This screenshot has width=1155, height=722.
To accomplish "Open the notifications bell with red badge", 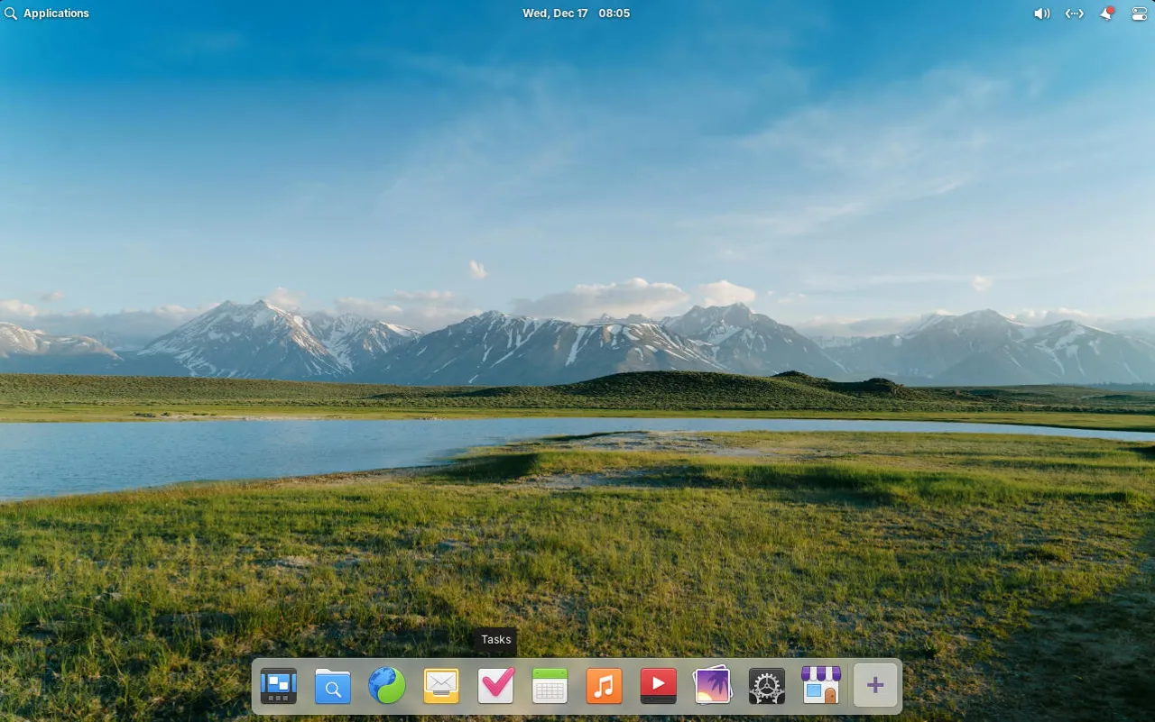I will click(x=1106, y=13).
